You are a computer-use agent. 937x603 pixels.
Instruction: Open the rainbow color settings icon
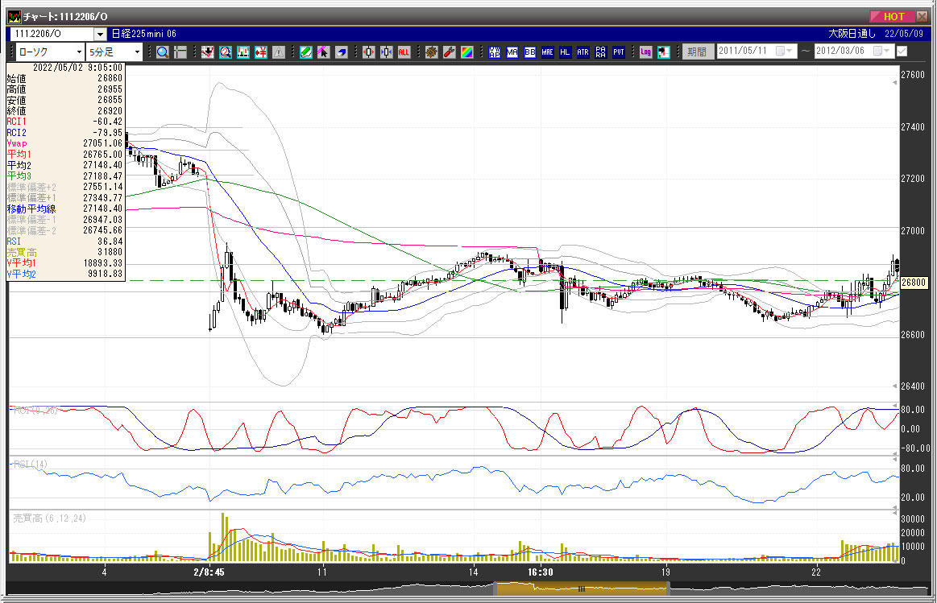click(467, 52)
